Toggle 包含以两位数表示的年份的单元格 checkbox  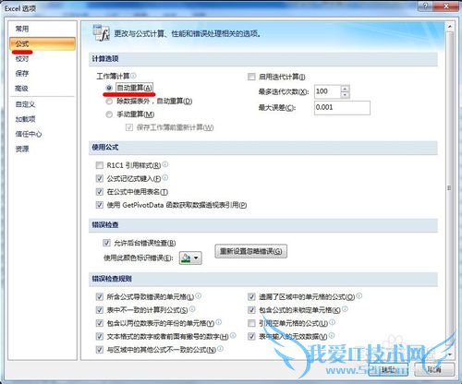100,323
